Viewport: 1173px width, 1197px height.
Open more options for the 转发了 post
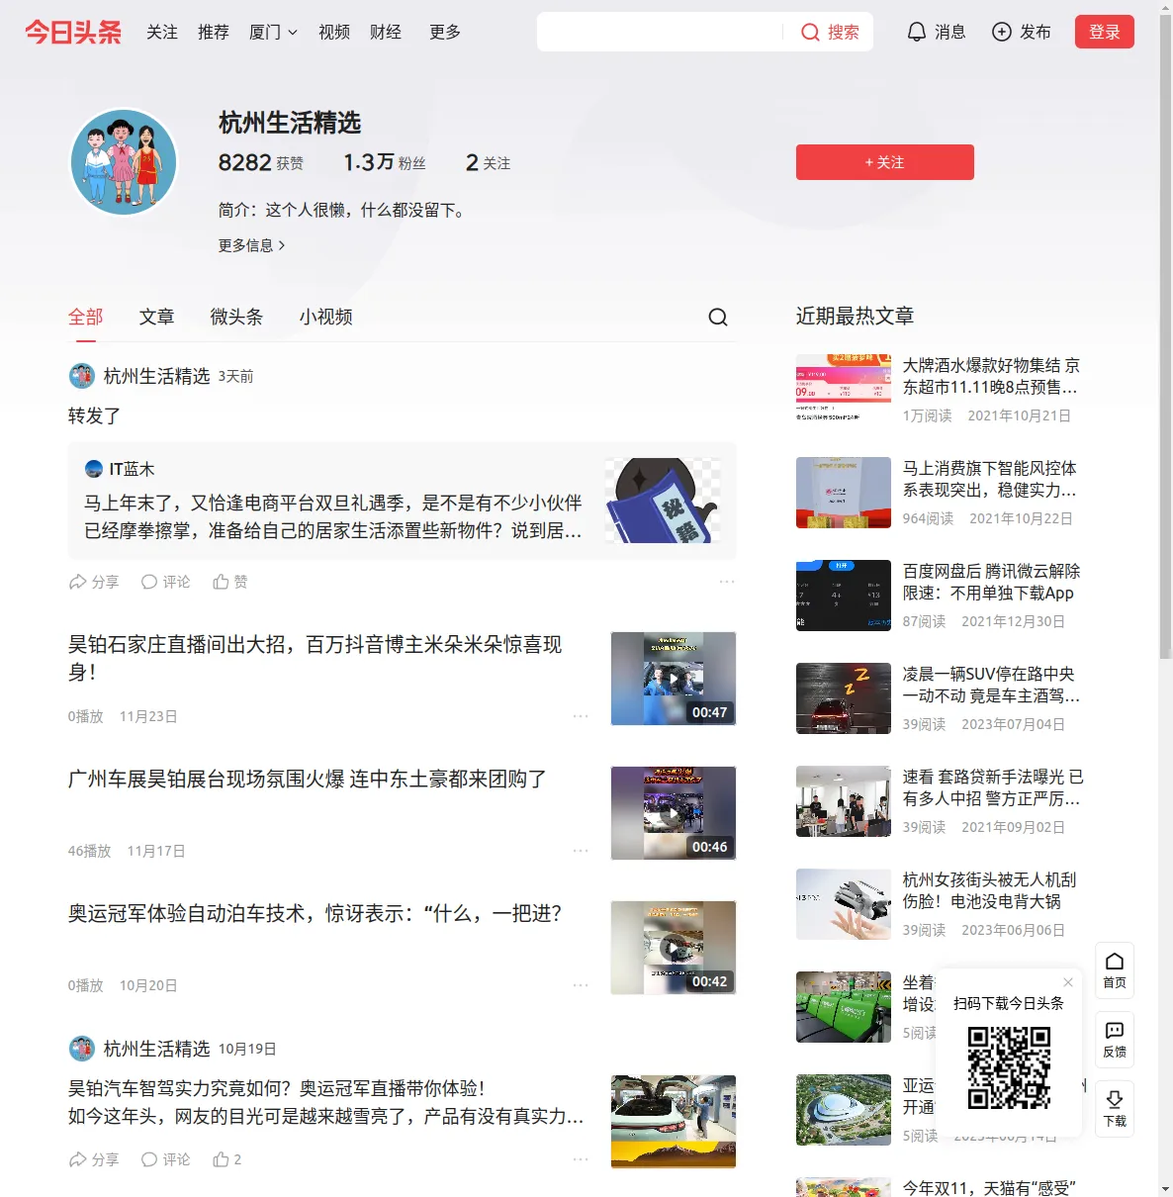[727, 582]
